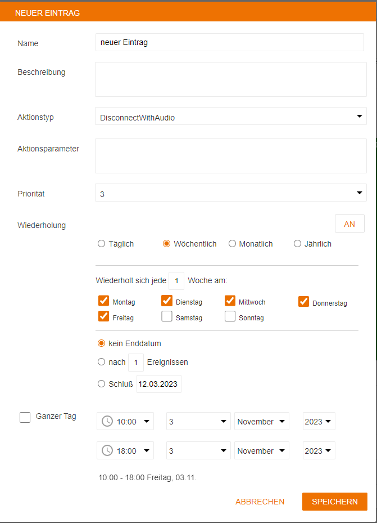Viewport: 377px width, 523px height.
Task: Select the Schluß end date option
Action: click(102, 384)
